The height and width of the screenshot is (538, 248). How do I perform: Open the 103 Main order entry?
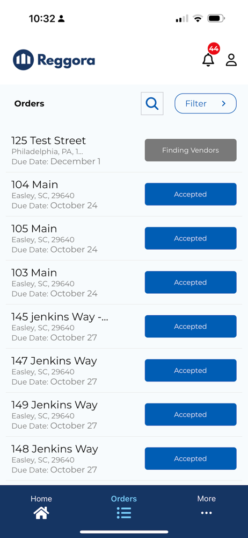pyautogui.click(x=124, y=282)
